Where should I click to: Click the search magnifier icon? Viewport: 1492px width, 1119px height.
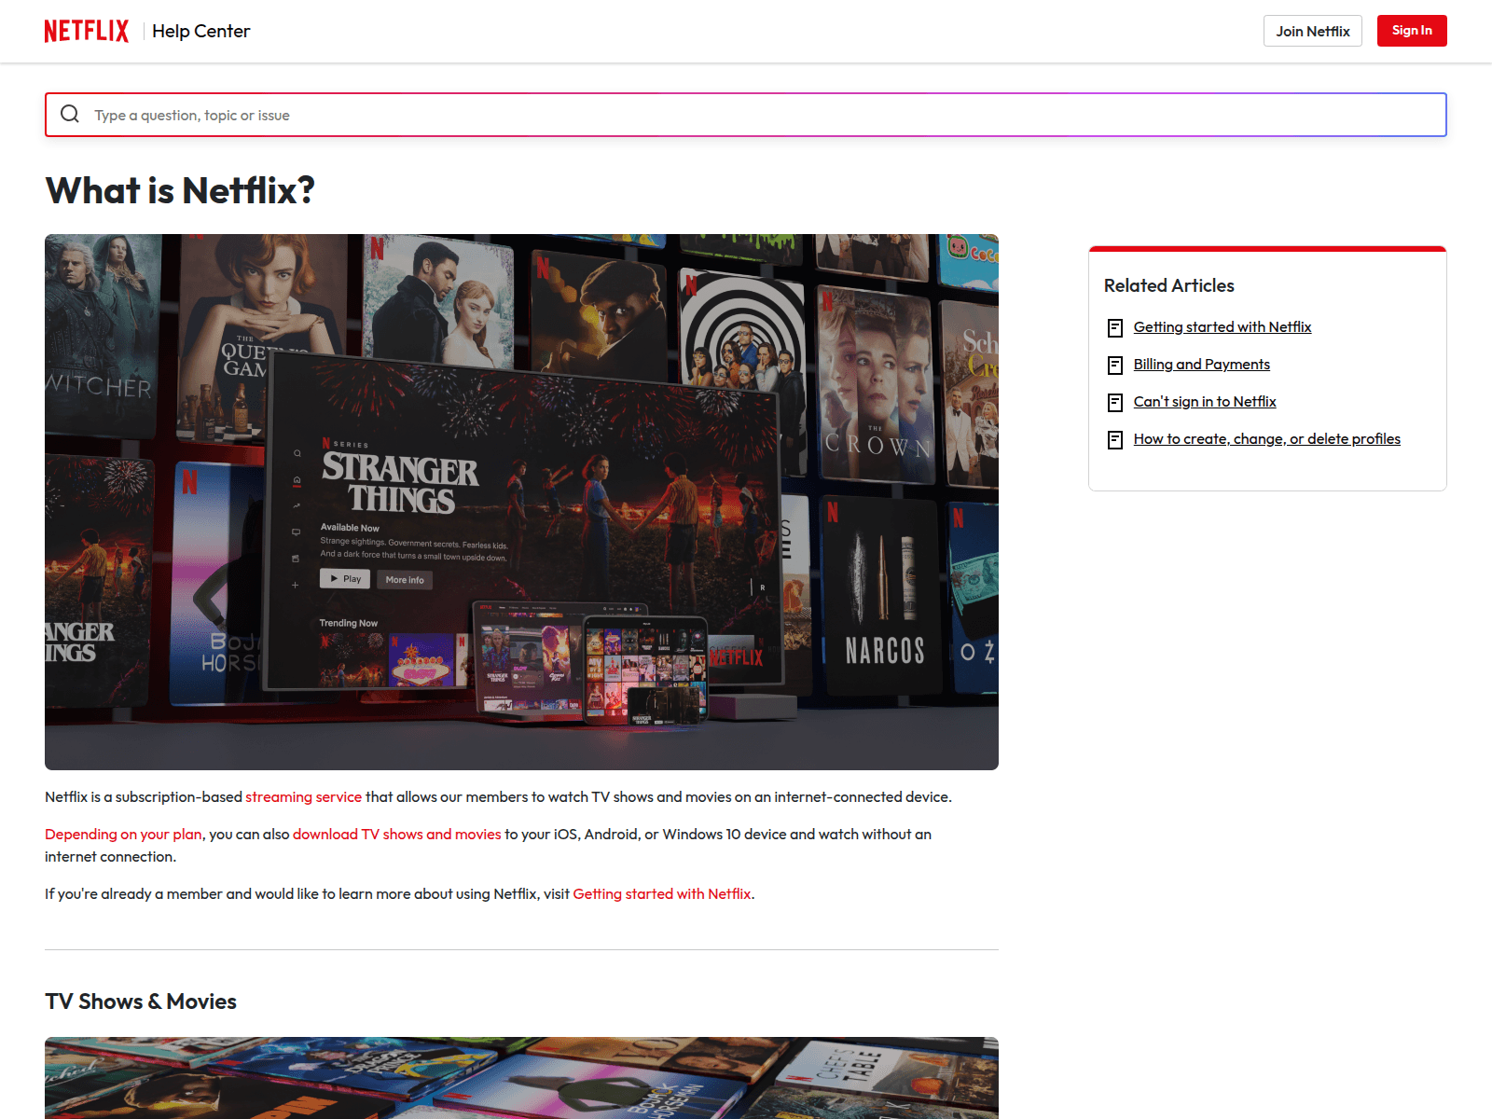(x=70, y=115)
